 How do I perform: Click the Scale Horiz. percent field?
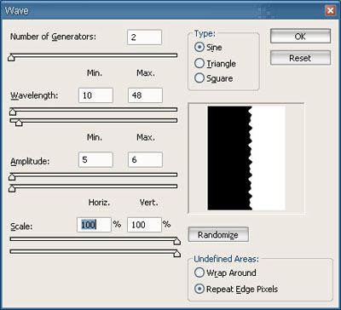click(94, 225)
